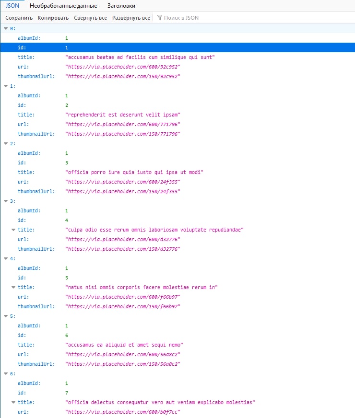The height and width of the screenshot is (418, 355).
Task: Click url value ending 600/56a8c2
Action: [x=123, y=355]
